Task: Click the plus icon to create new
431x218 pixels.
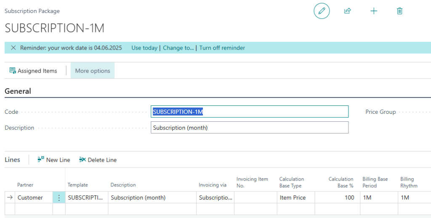Action: tap(374, 11)
